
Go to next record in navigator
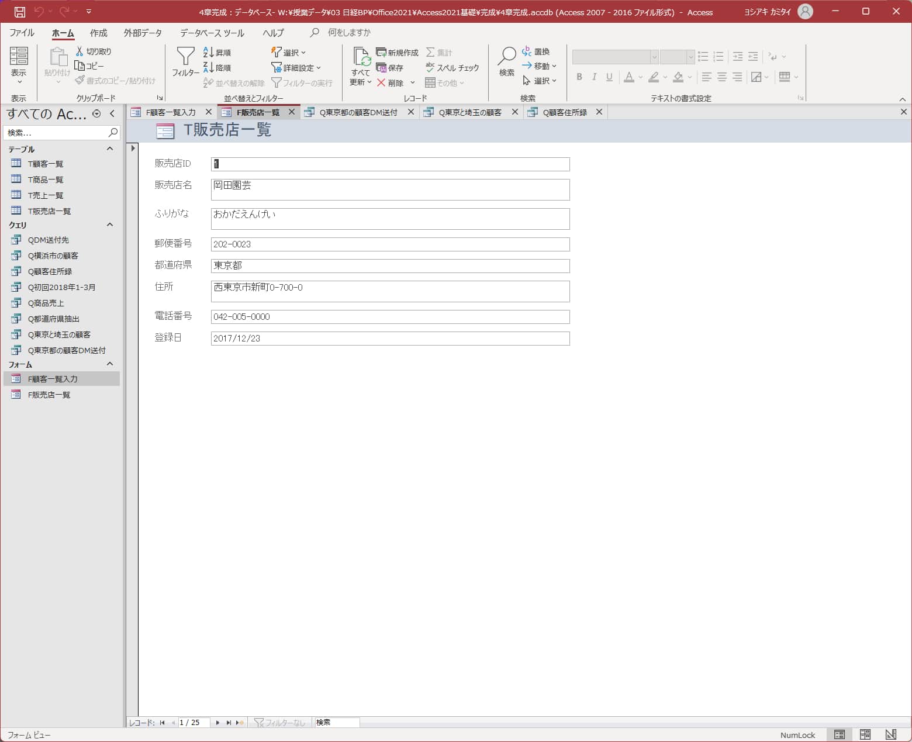217,723
